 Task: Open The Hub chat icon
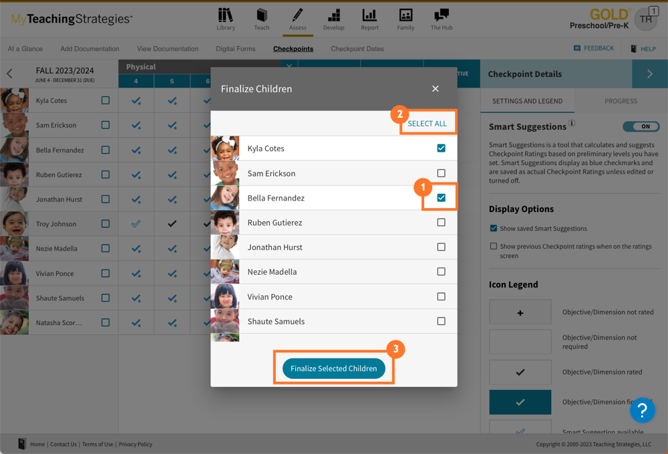pos(441,15)
